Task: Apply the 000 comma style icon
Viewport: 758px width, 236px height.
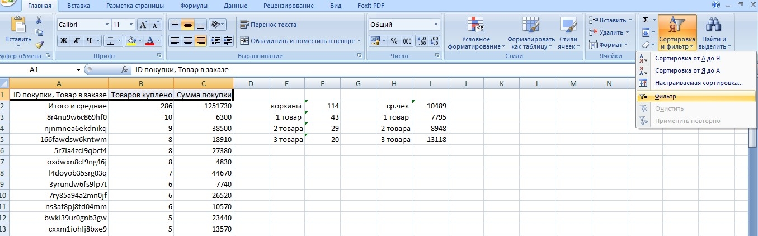Action: click(407, 41)
